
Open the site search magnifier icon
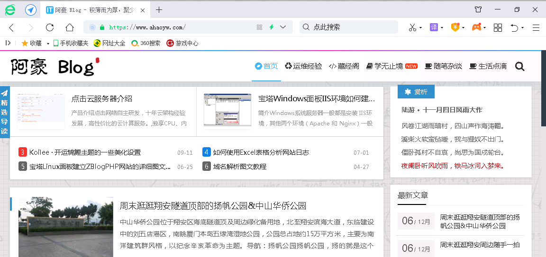[519, 66]
